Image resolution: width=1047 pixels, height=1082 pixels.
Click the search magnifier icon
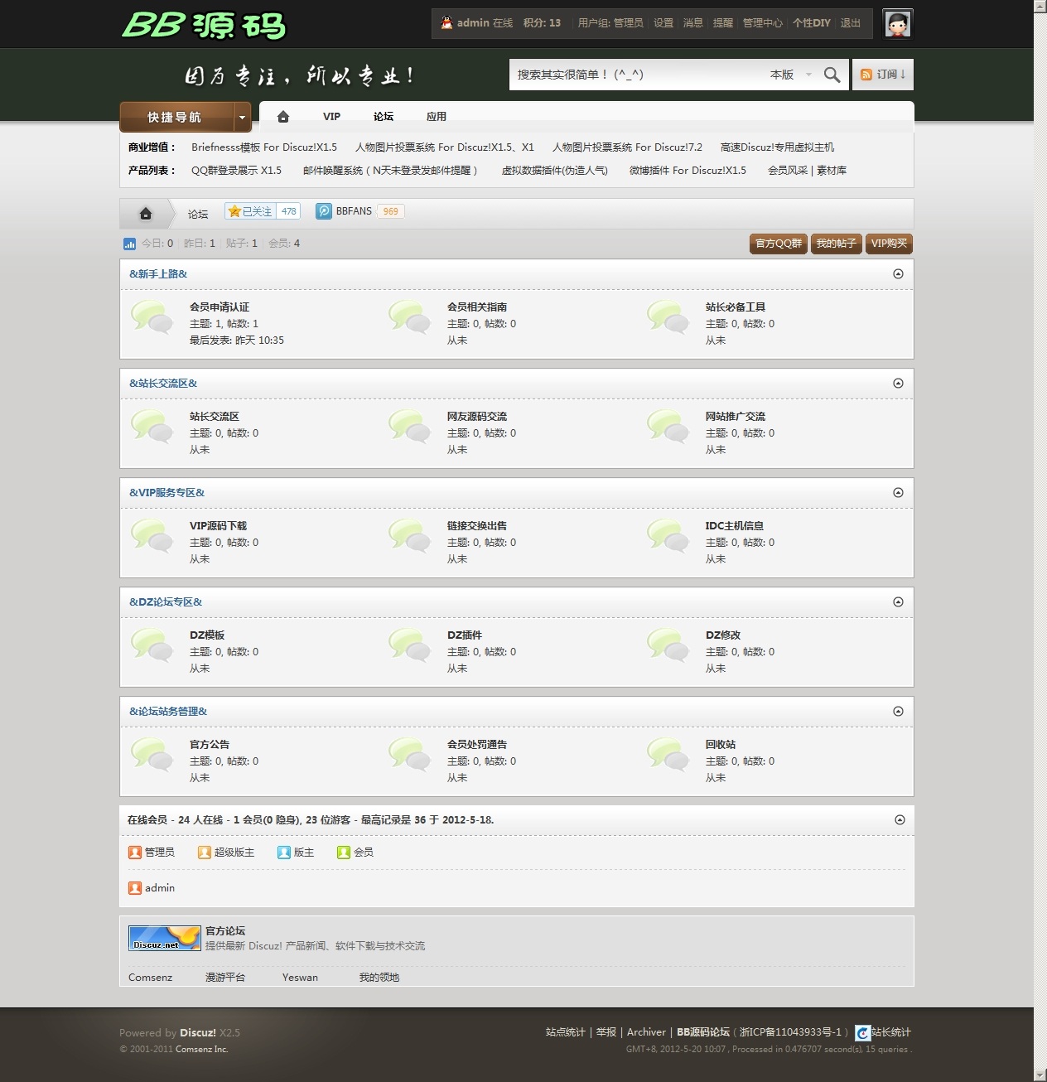click(832, 75)
